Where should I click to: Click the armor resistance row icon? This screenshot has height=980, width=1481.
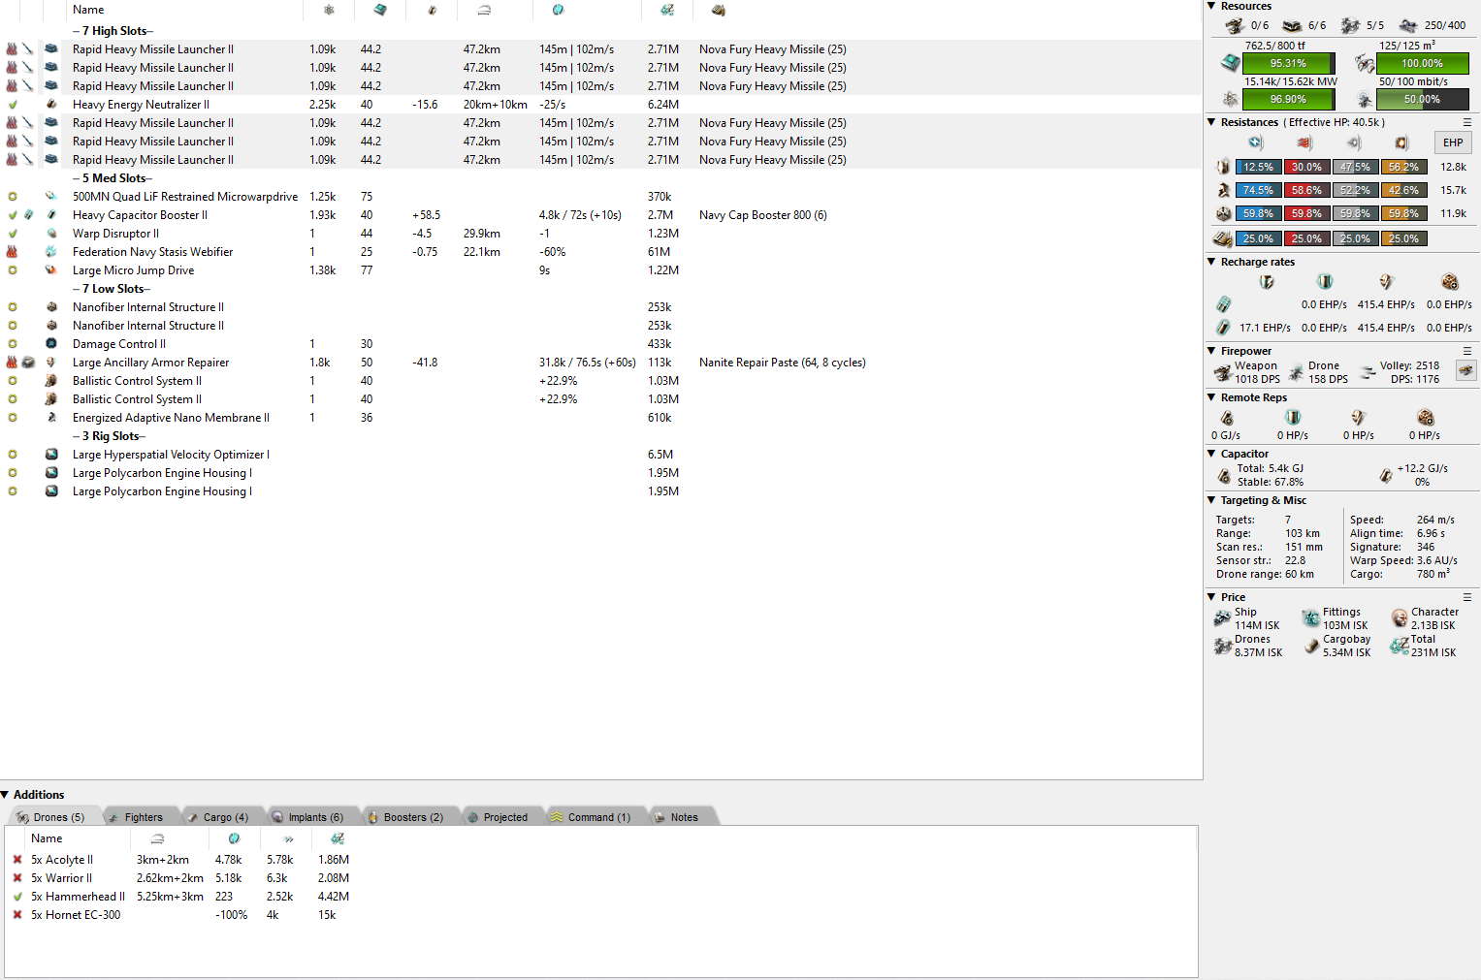coord(1224,190)
